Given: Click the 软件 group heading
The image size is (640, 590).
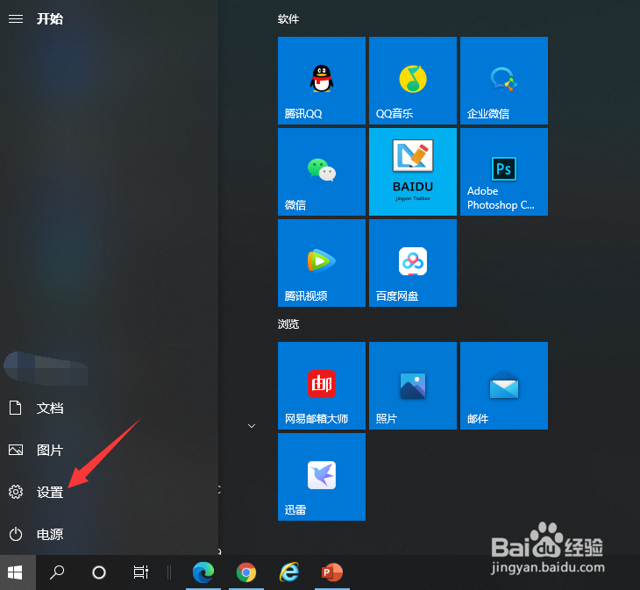Looking at the screenshot, I should (x=288, y=19).
